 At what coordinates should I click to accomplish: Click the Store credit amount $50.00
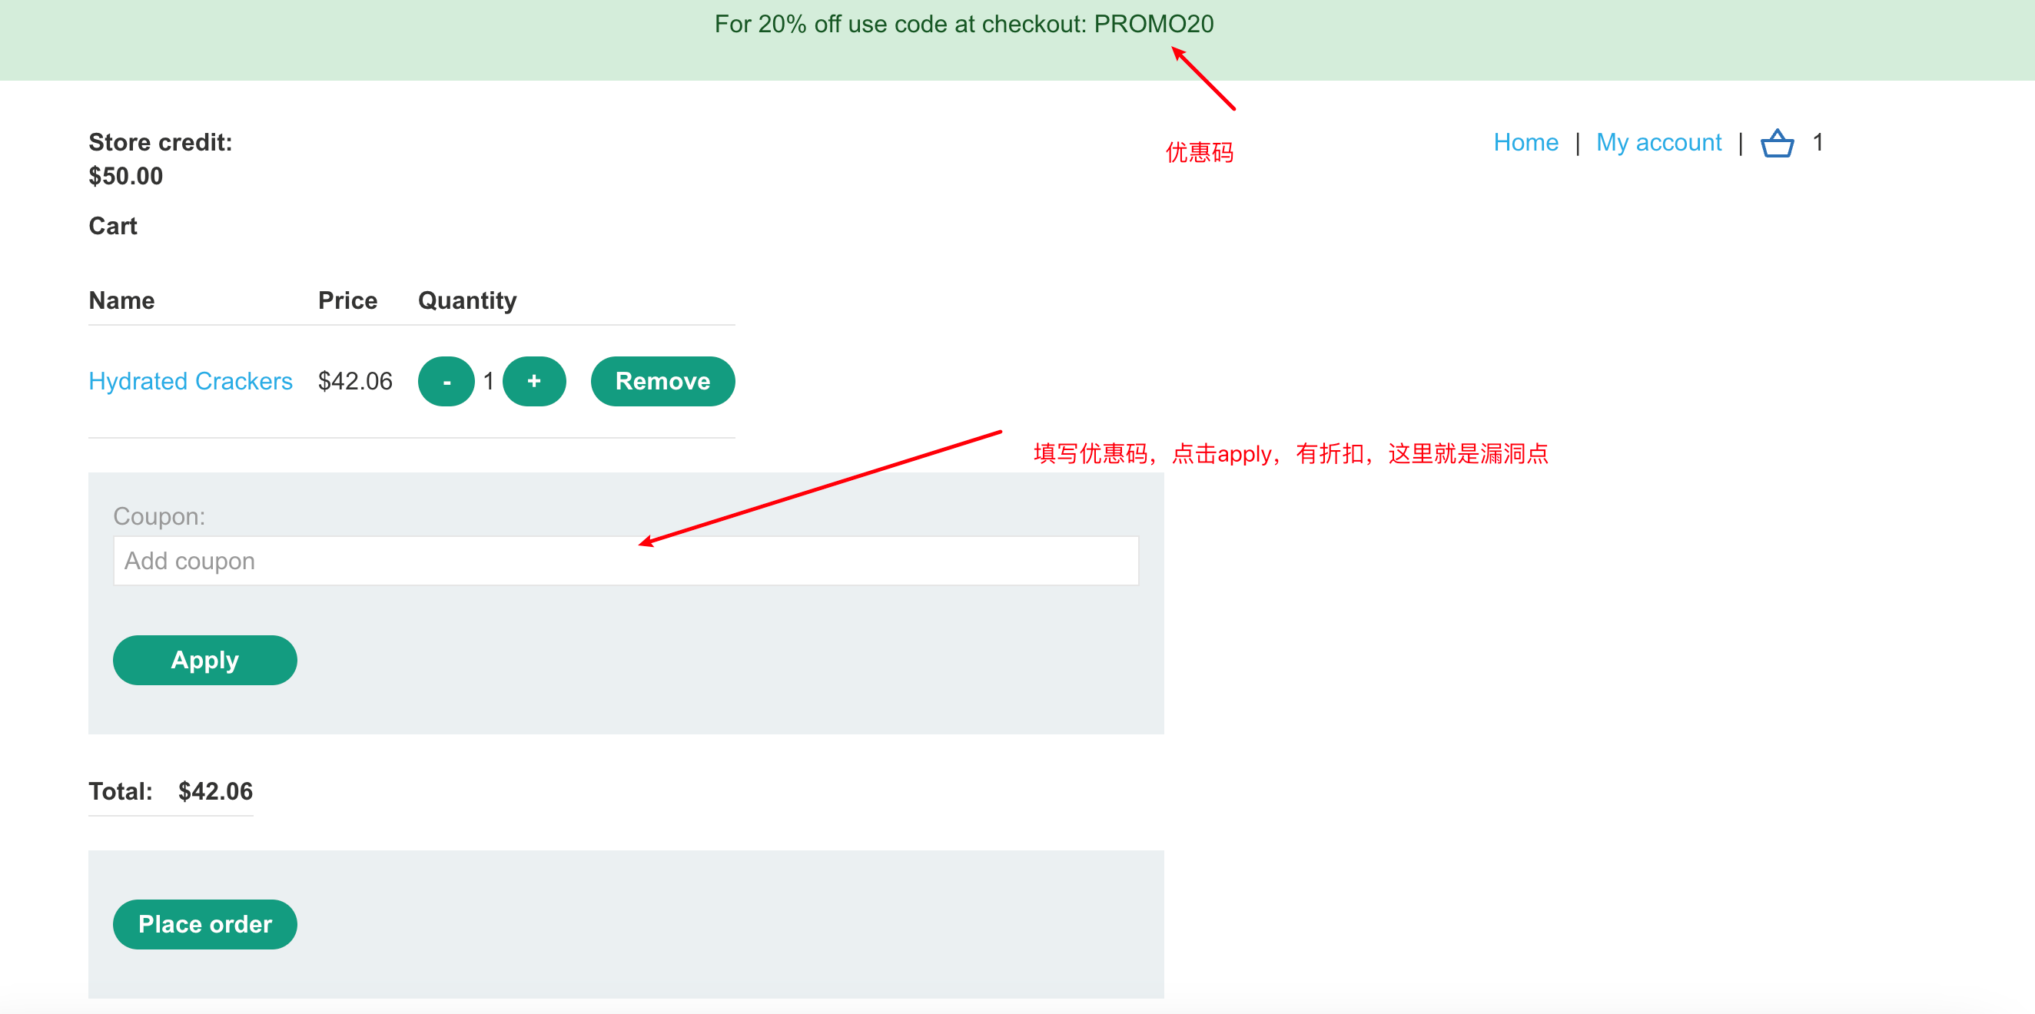coord(125,175)
